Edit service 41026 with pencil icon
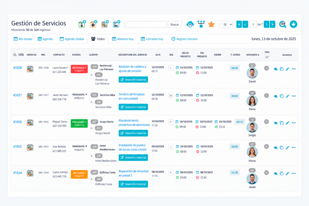 288,123
